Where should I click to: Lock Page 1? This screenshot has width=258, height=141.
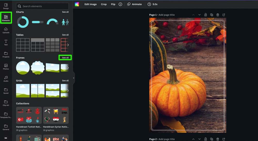click(206, 15)
